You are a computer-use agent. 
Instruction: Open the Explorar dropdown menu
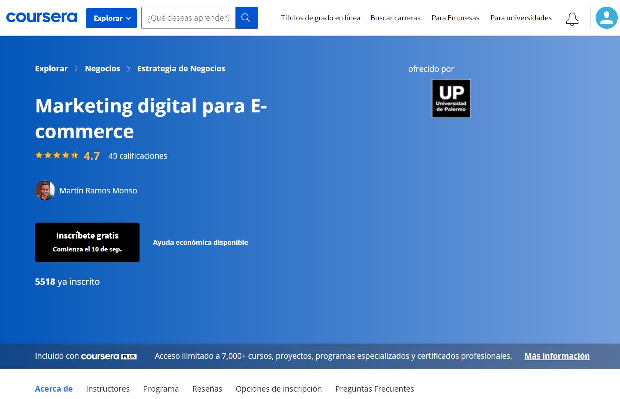point(111,18)
